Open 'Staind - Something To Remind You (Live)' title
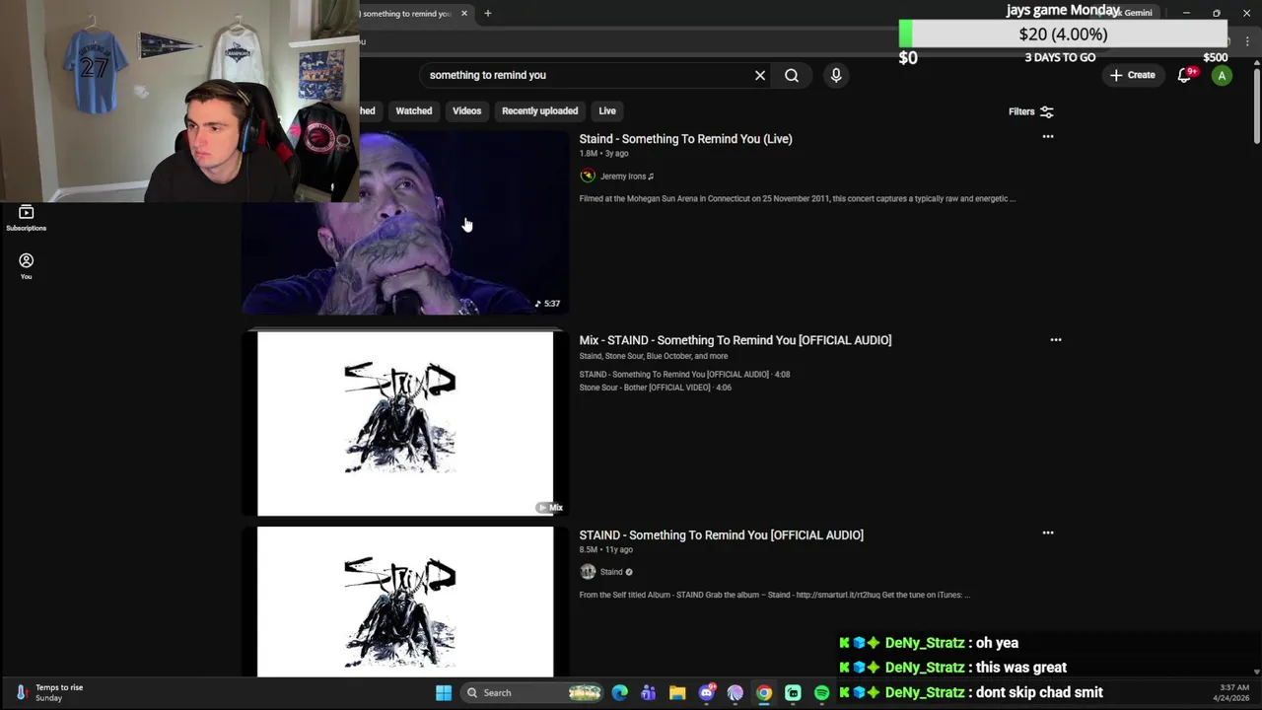The width and height of the screenshot is (1262, 710). [x=685, y=139]
